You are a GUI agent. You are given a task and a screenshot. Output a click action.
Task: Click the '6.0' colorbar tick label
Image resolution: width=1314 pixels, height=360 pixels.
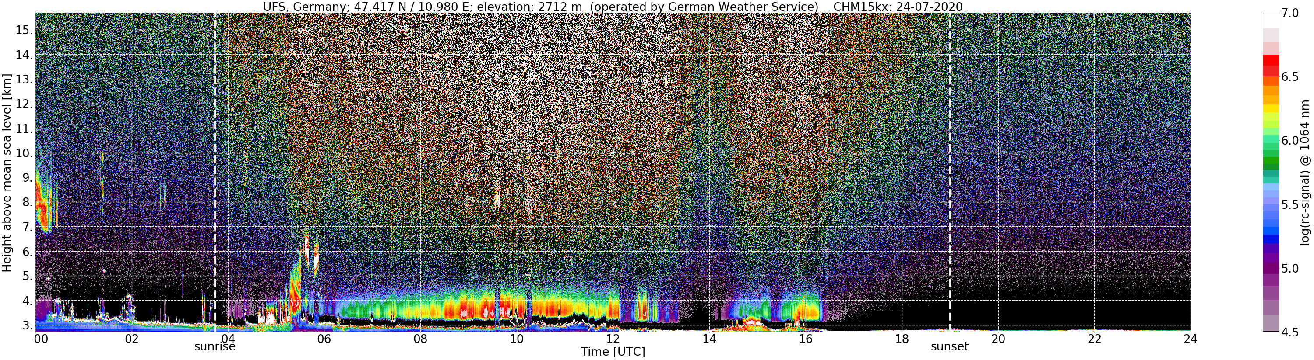(1289, 141)
